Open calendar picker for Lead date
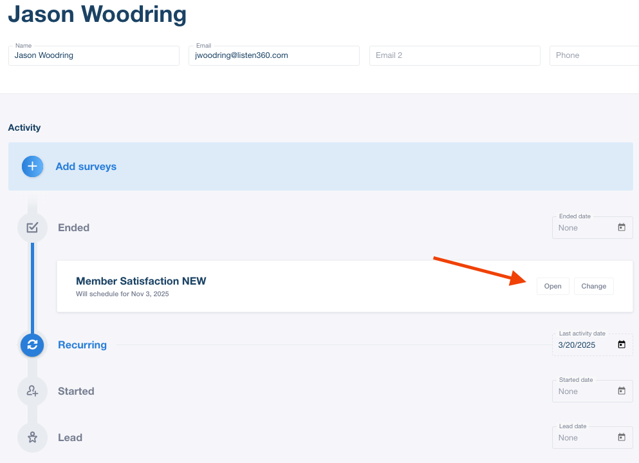Screen dimensions: 639x463 (621, 438)
